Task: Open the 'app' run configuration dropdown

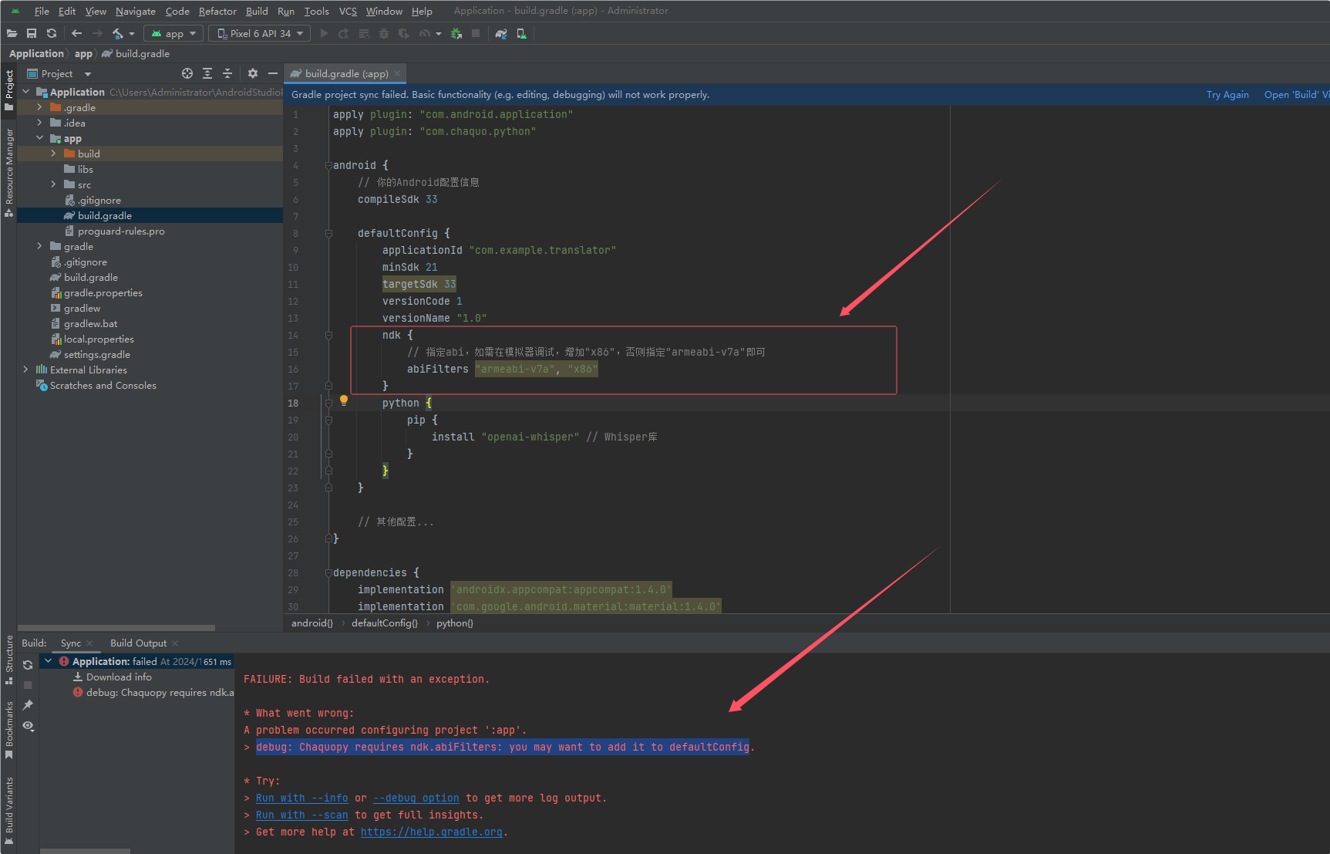Action: pyautogui.click(x=173, y=33)
